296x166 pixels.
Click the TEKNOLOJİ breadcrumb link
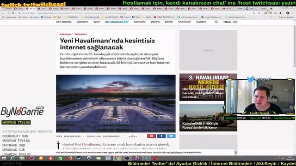click(80, 34)
